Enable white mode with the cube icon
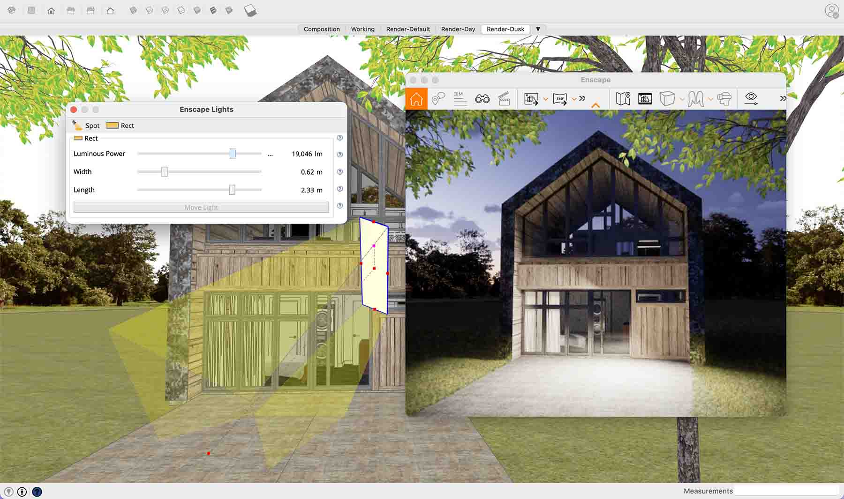The height and width of the screenshot is (499, 844). pos(667,98)
